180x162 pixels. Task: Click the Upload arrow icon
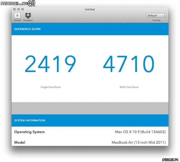(17, 16)
